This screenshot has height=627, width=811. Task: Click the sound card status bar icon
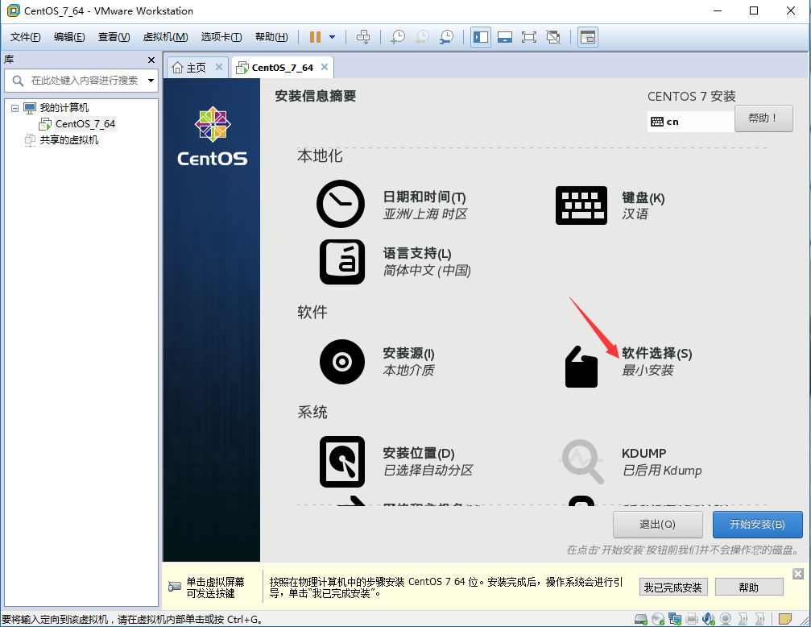tap(709, 619)
